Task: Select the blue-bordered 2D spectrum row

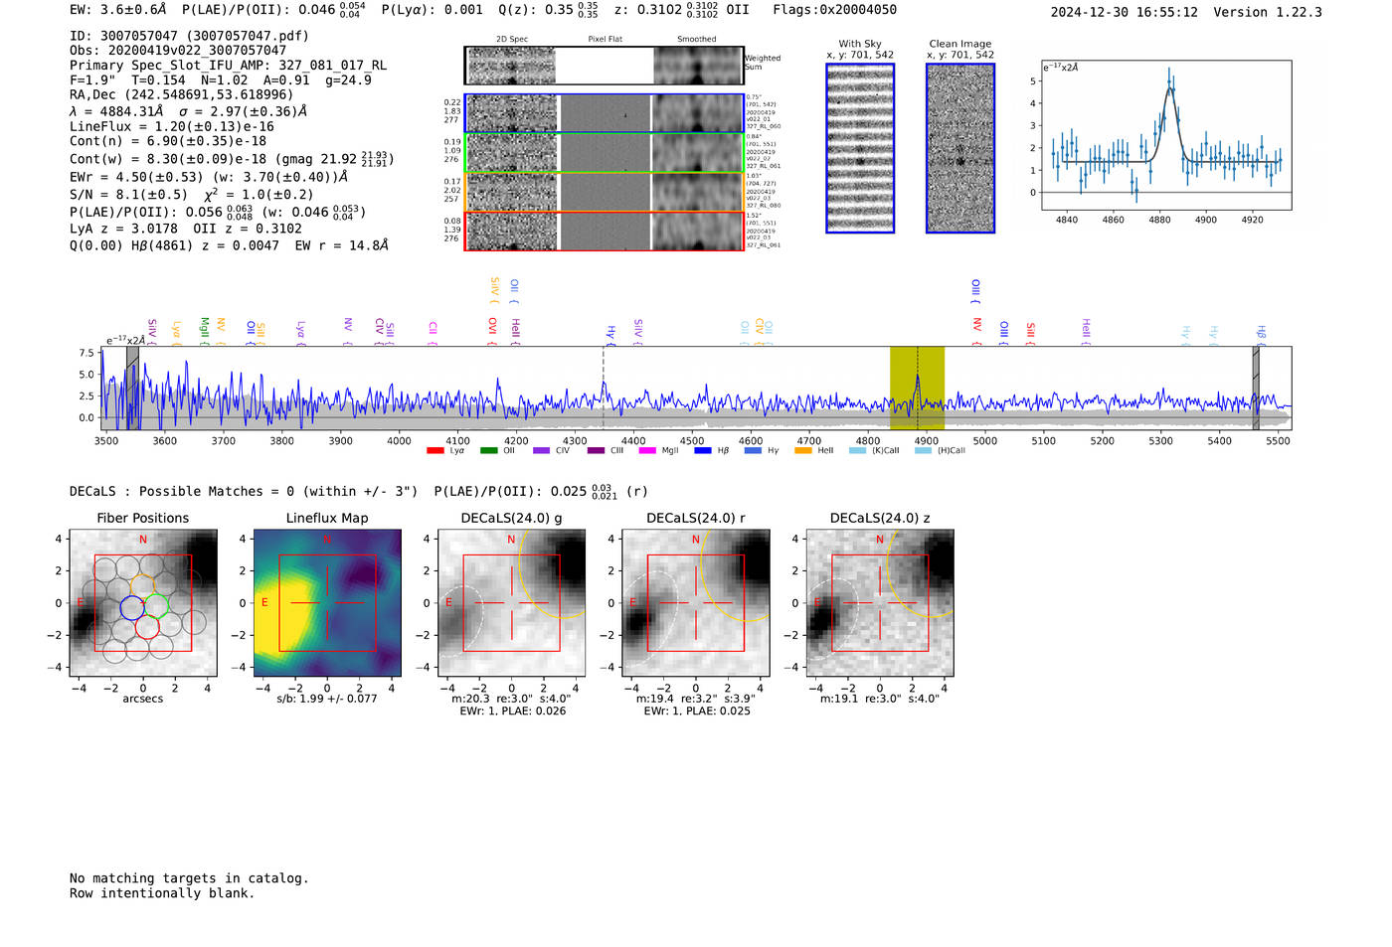Action: pyautogui.click(x=604, y=113)
